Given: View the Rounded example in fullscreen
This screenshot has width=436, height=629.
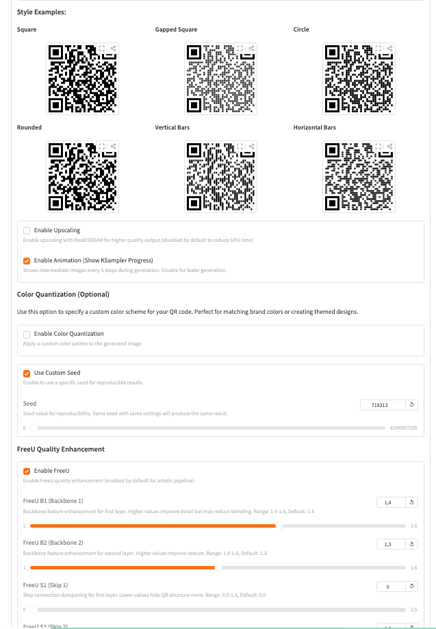Looking at the screenshot, I should pos(101,146).
